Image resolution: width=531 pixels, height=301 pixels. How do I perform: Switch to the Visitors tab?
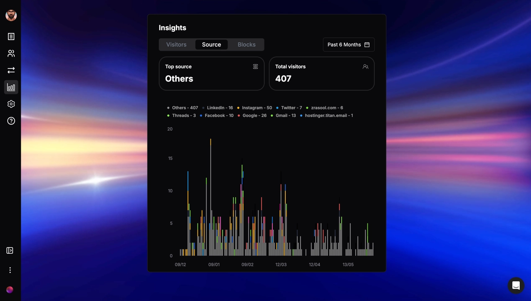pos(176,45)
